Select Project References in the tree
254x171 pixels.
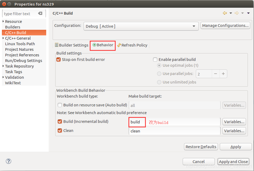coord(22,55)
